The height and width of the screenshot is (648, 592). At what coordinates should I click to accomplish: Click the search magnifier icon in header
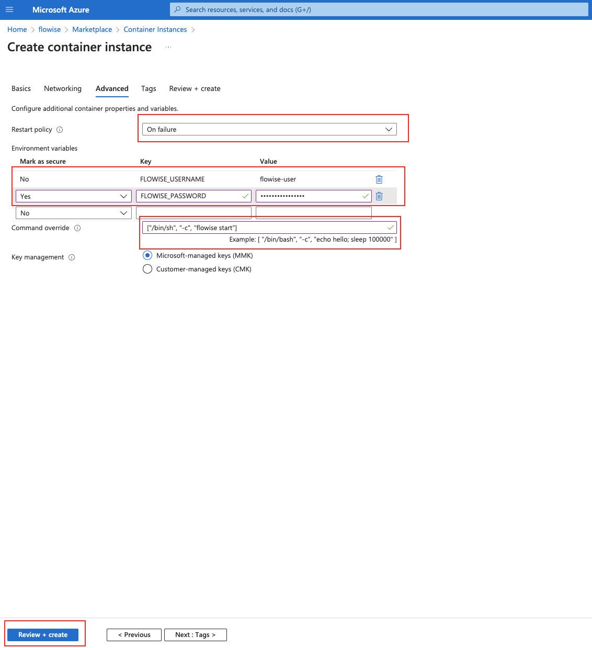[178, 9]
